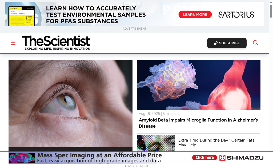
Task: Click the PFAS substances ad headline text
Action: 96,15
